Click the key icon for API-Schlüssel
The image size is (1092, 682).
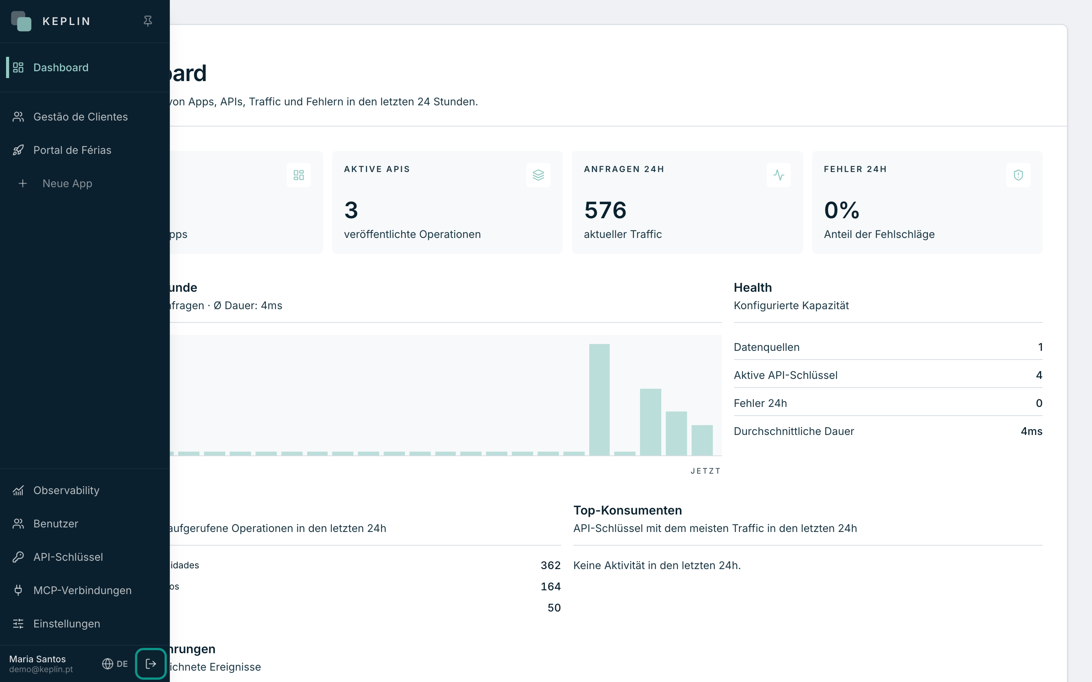pos(18,557)
